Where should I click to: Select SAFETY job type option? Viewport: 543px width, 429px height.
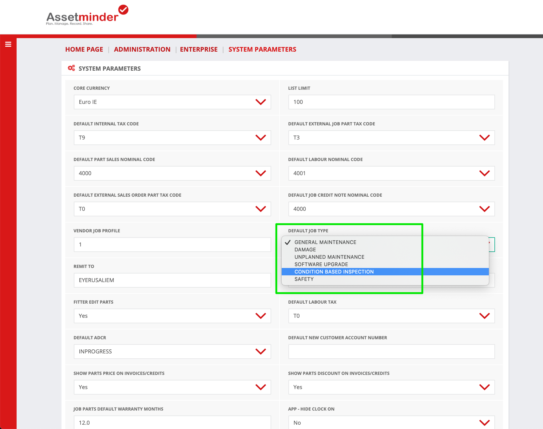[x=385, y=279]
